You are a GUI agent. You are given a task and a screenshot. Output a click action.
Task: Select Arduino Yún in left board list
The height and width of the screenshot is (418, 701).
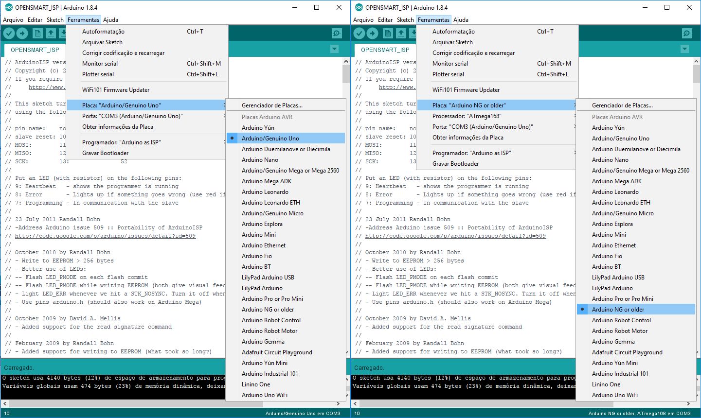coord(286,127)
